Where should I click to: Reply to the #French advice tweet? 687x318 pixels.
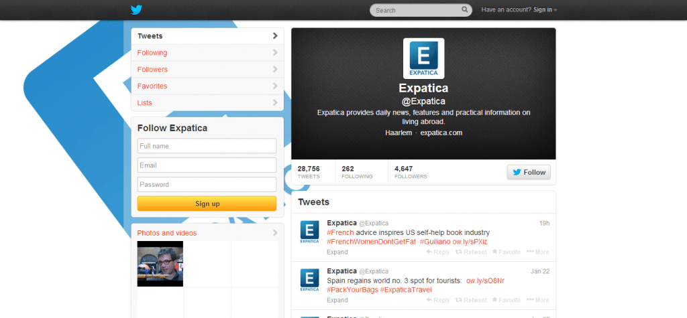[x=437, y=252]
